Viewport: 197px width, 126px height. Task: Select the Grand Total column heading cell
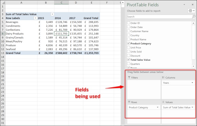91,18
